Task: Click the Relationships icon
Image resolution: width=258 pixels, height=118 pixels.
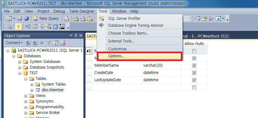Action: (28, 26)
